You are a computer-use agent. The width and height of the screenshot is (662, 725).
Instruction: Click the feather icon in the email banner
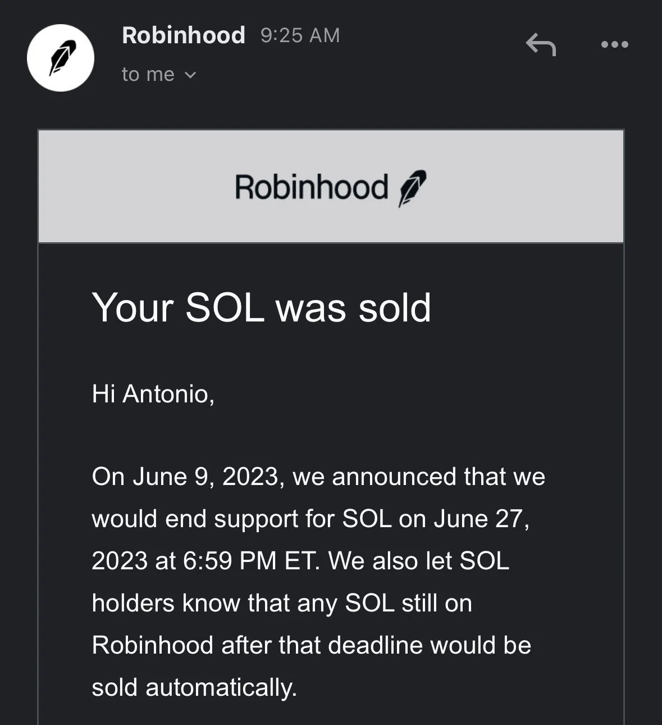[412, 188]
